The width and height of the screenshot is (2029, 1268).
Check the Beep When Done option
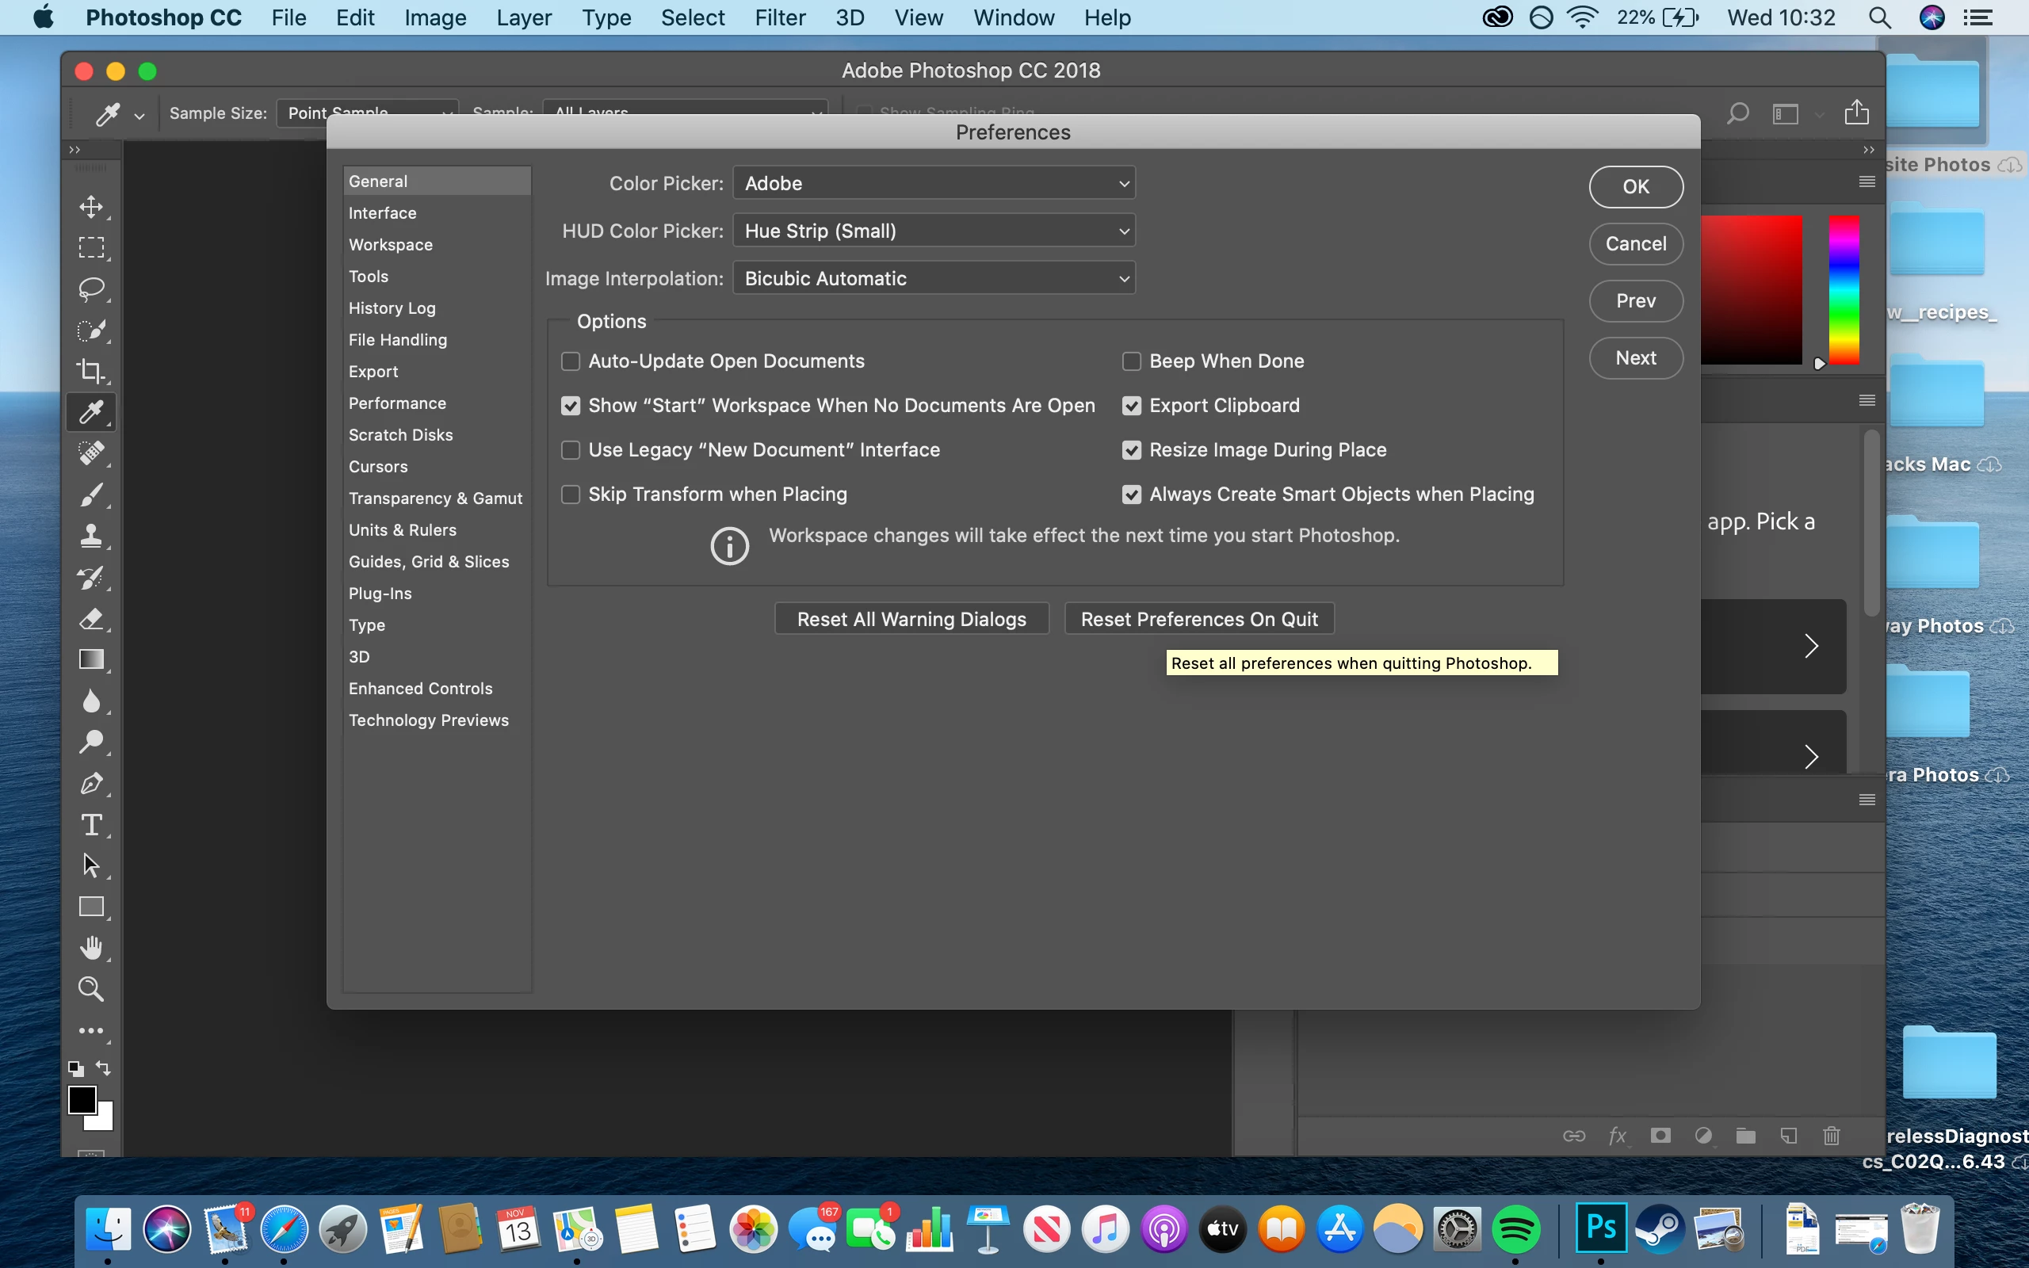click(x=1131, y=361)
